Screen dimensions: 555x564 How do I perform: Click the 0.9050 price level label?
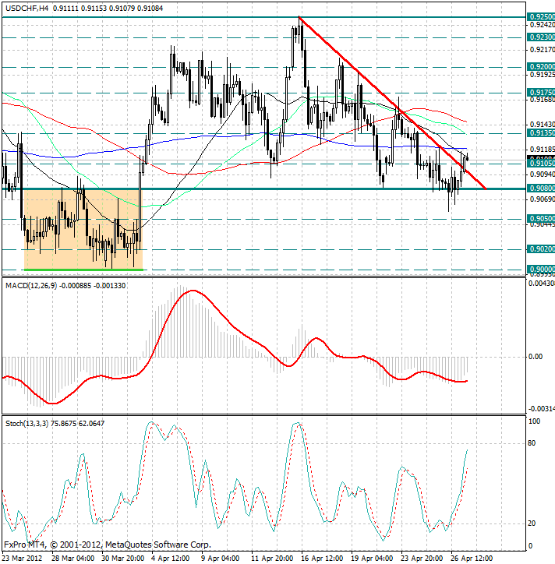[x=541, y=219]
